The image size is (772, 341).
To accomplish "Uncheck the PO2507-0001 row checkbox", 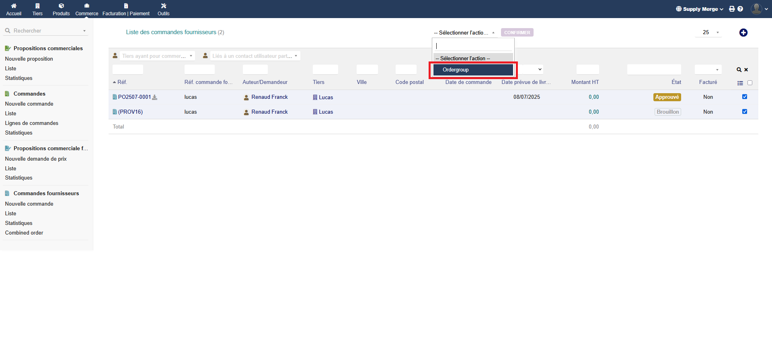I will pos(744,97).
